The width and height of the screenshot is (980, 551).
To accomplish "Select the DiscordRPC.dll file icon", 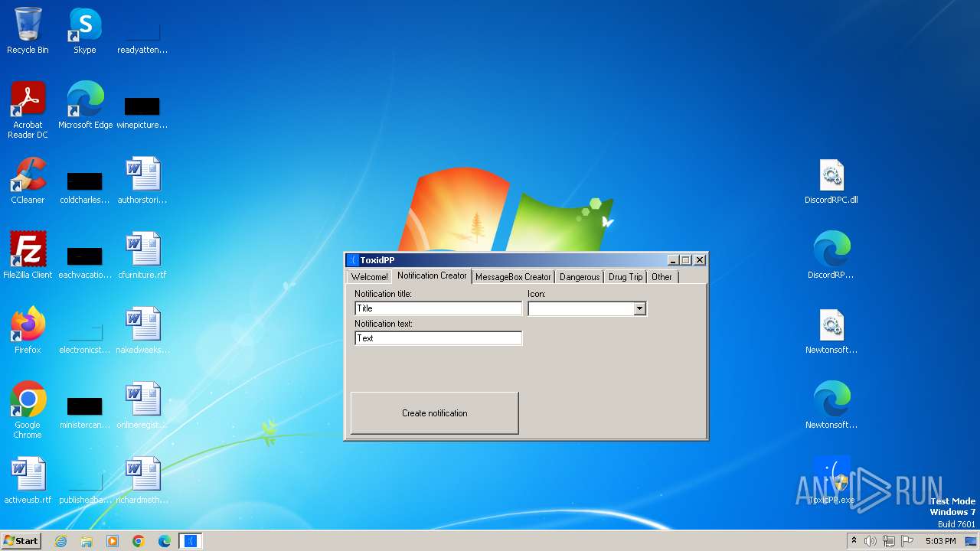I will tap(831, 181).
